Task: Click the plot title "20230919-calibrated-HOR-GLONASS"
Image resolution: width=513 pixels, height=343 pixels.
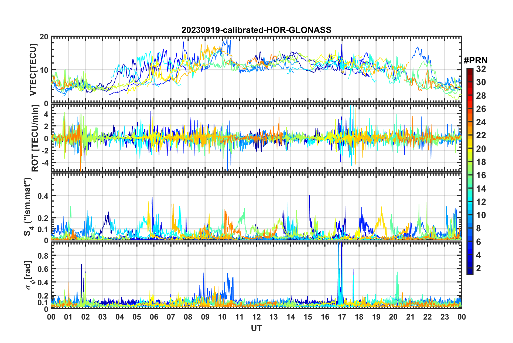Action: coord(256,30)
